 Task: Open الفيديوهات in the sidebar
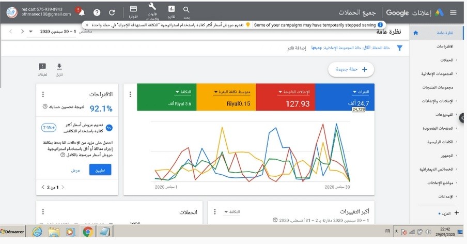444,115
